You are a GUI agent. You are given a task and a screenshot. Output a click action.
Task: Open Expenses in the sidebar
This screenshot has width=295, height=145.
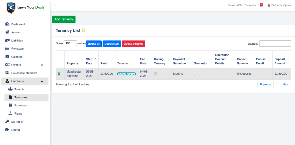[20, 106]
